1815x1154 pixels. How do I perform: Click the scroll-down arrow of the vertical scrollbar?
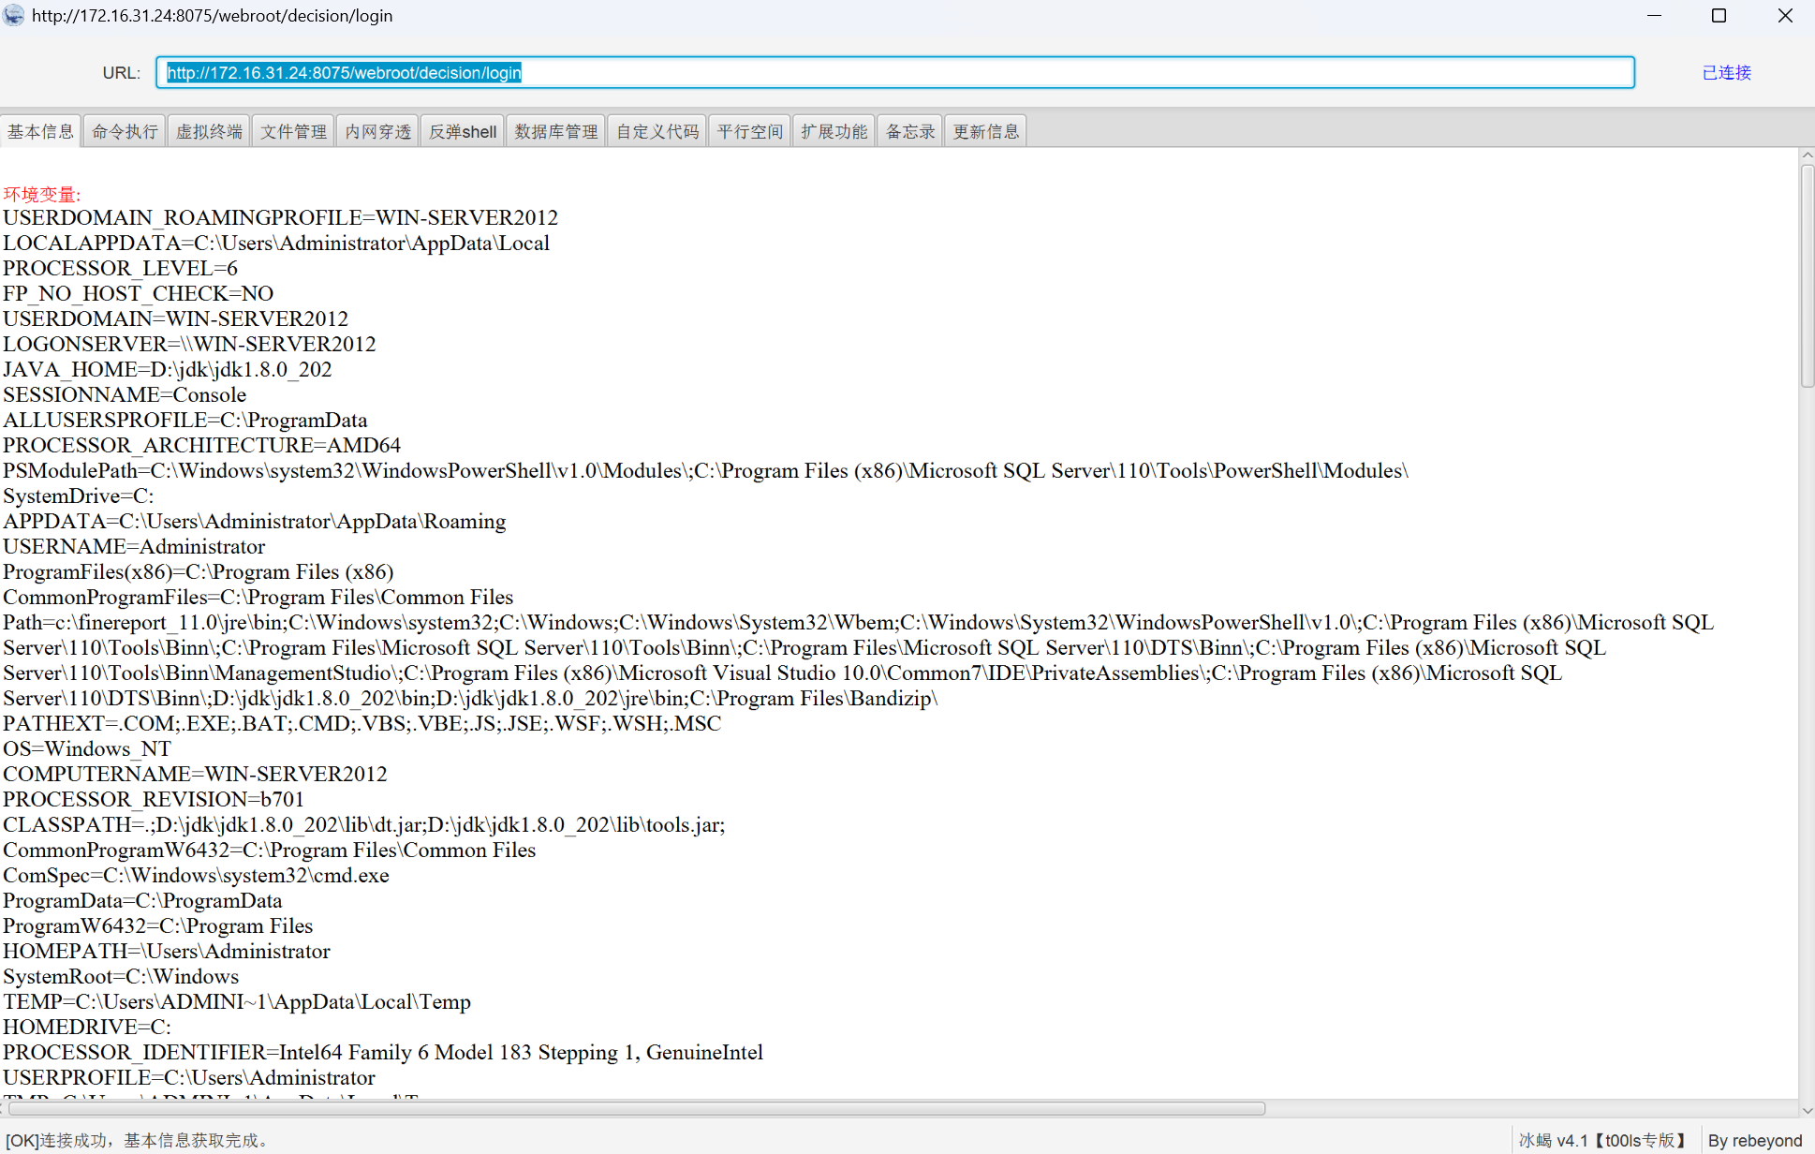(x=1807, y=1110)
